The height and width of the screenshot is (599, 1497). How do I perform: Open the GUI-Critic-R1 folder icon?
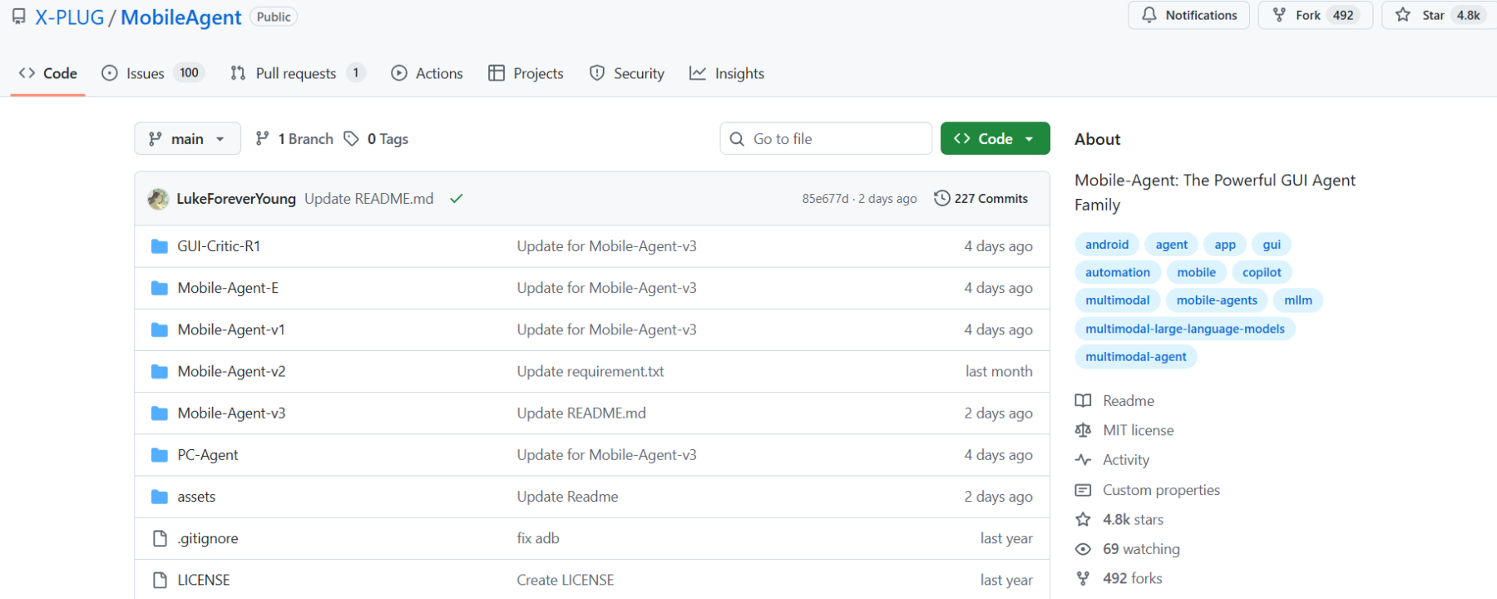[160, 246]
